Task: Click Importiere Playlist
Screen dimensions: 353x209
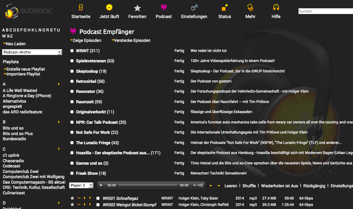Action: pos(23,74)
